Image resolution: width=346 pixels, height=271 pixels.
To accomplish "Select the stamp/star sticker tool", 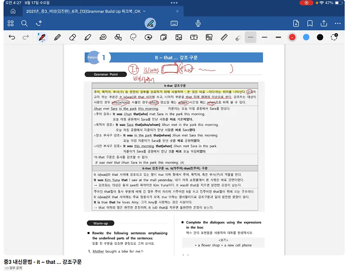I will click(148, 37).
